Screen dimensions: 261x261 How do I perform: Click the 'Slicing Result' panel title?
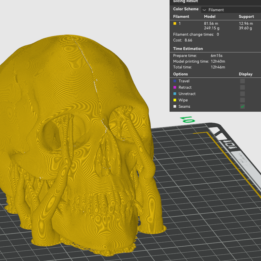[x=185, y=1]
